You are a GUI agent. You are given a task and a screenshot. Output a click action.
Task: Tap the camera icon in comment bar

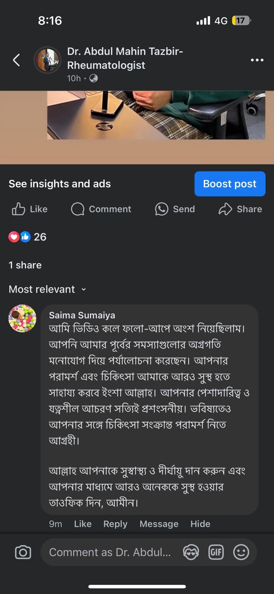point(23,552)
